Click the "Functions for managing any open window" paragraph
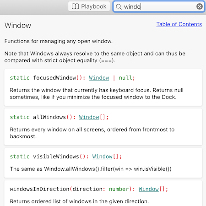The height and width of the screenshot is (206, 206). [59, 41]
